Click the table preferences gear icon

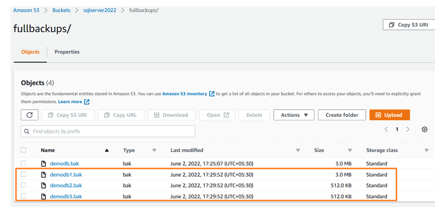tap(424, 129)
